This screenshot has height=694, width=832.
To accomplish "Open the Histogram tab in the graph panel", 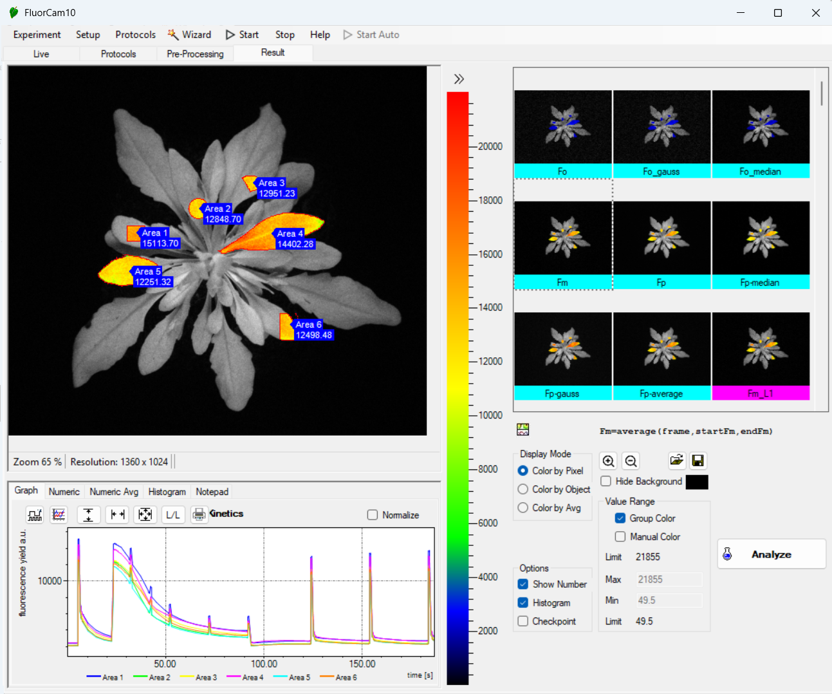I will pyautogui.click(x=167, y=492).
